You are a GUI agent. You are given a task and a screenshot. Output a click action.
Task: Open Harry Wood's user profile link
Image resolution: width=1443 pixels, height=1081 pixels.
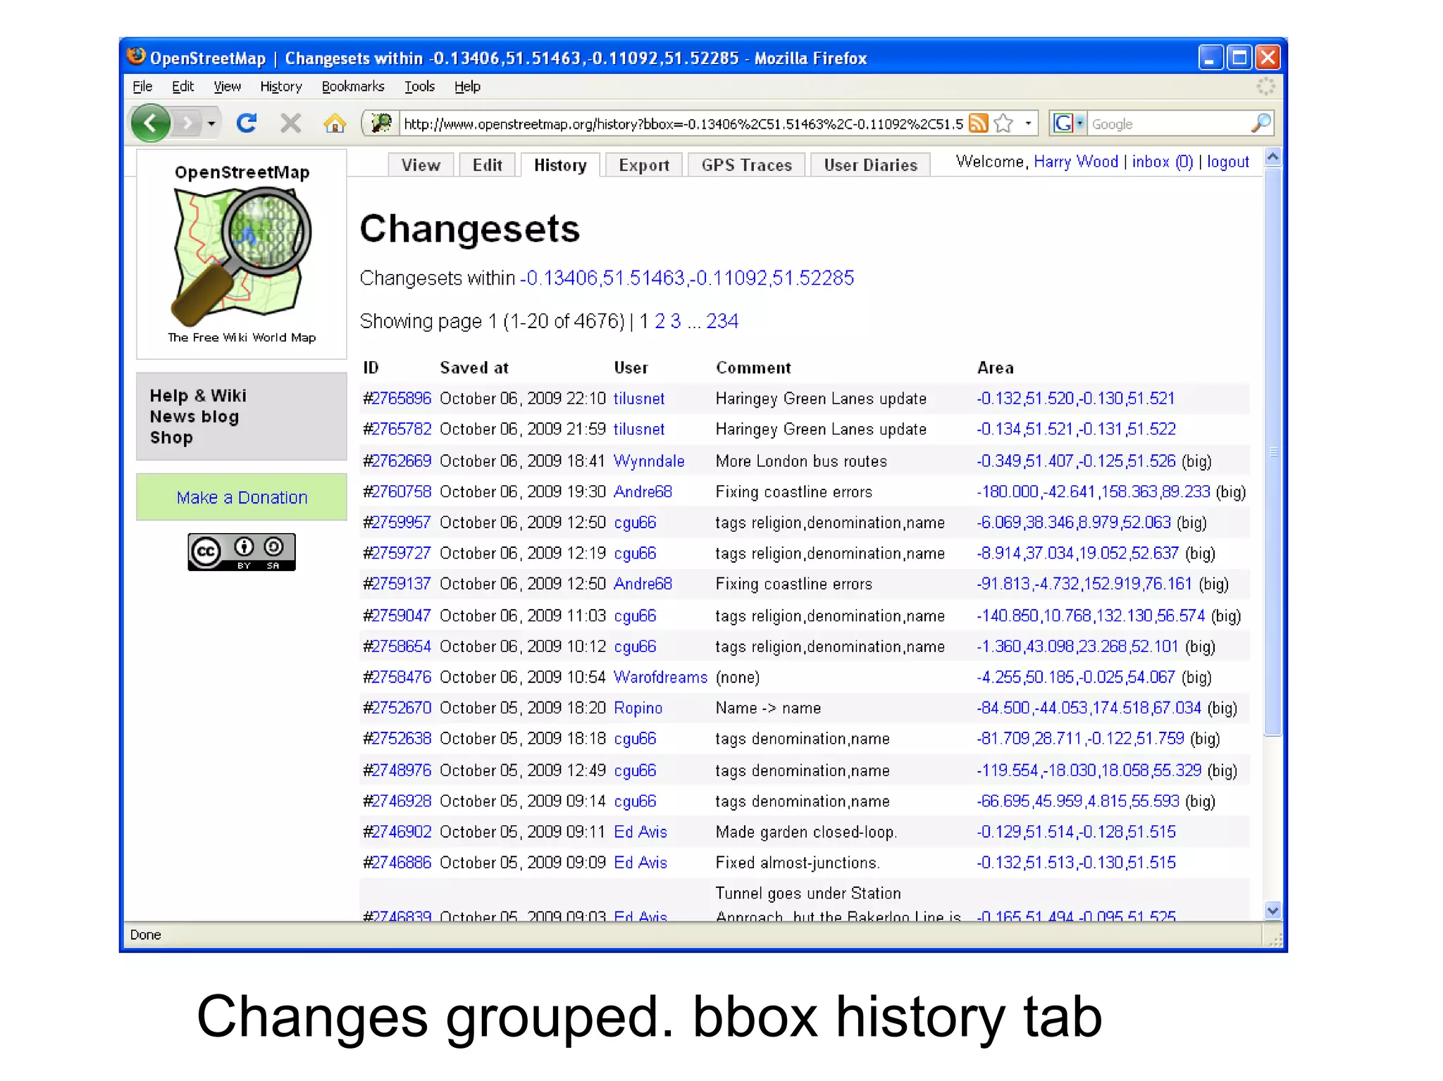[1076, 162]
